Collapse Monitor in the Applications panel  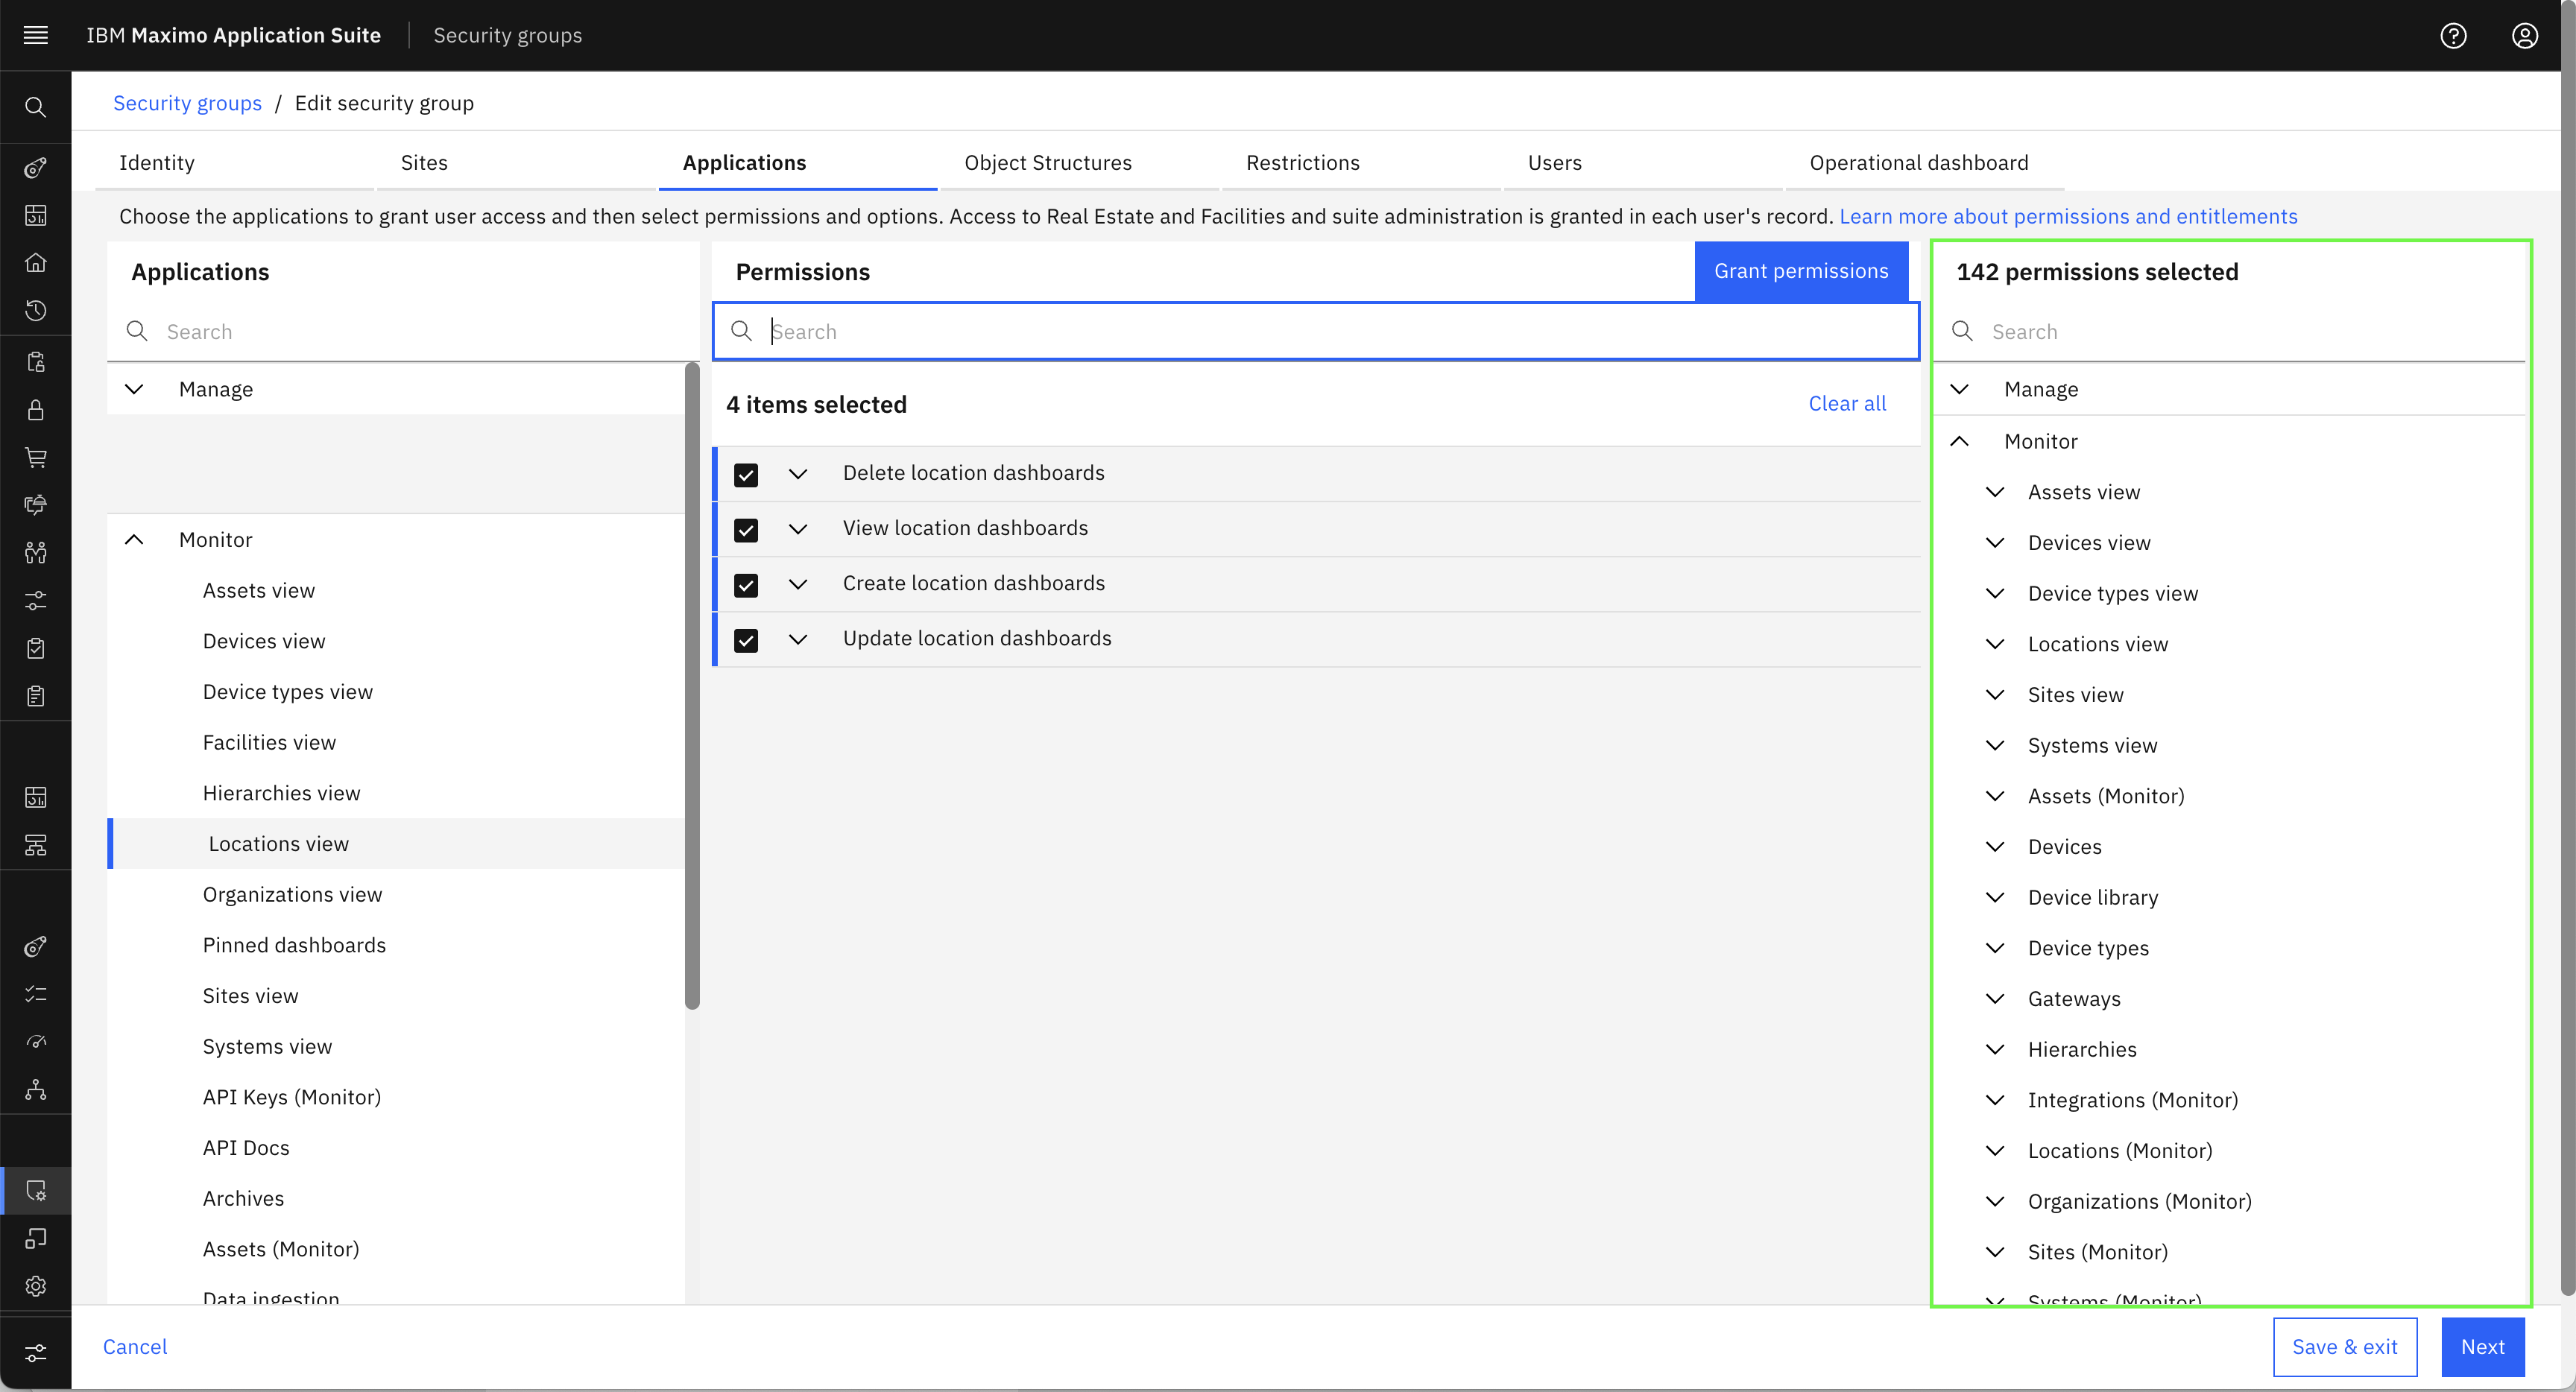(x=134, y=540)
